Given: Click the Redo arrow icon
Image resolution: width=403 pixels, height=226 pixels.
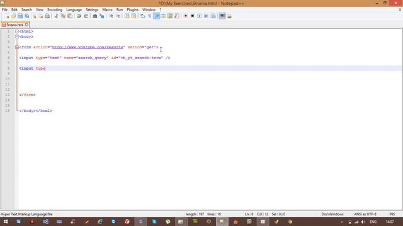Looking at the screenshot, I should (86, 16).
